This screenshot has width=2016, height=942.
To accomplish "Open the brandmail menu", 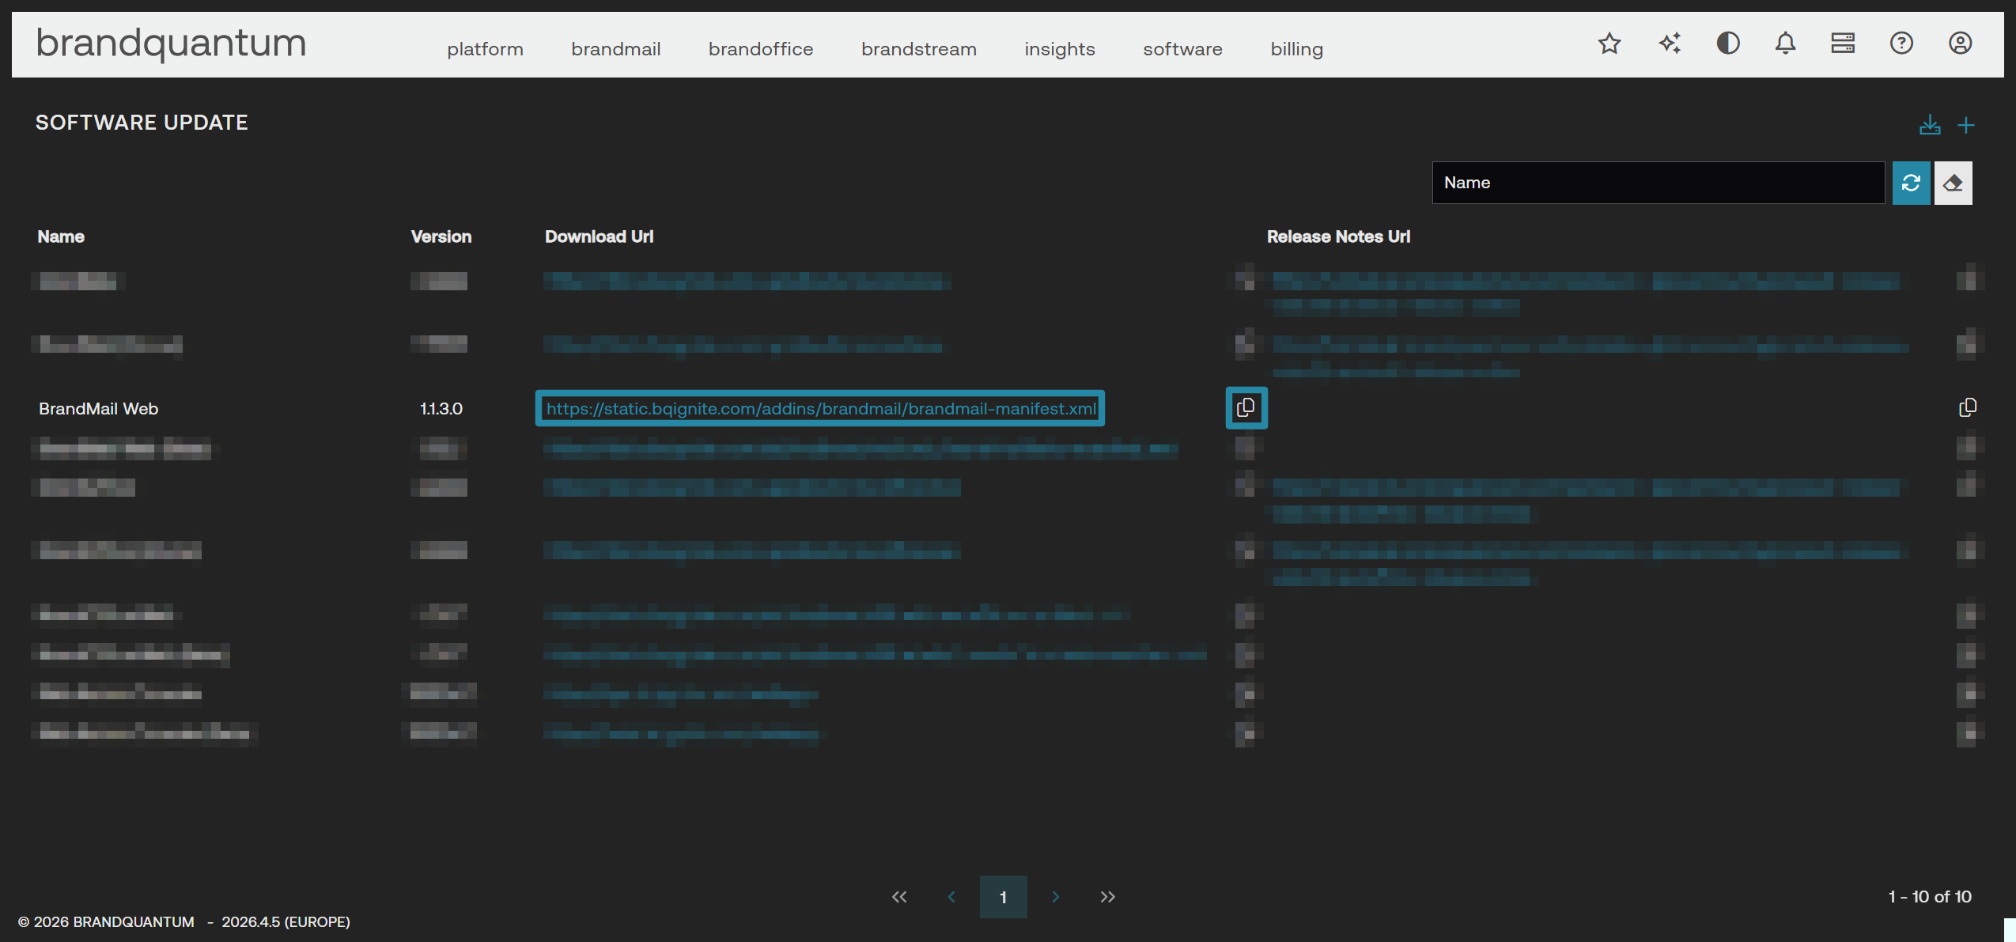I will [615, 49].
